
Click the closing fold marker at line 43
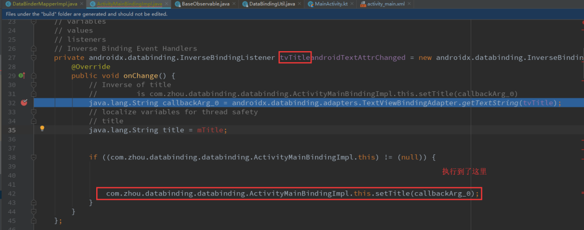click(34, 202)
